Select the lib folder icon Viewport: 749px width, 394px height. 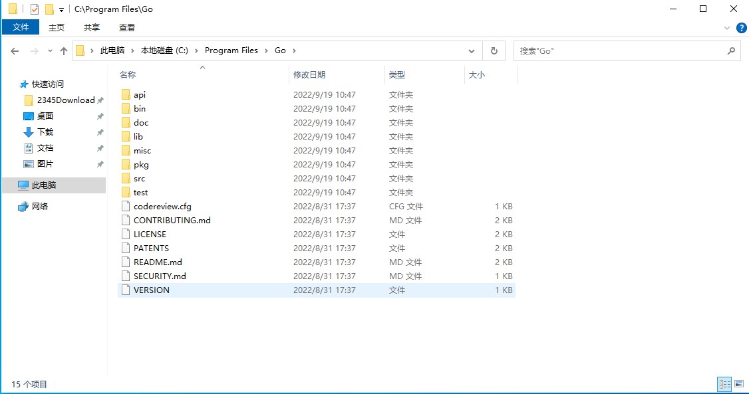pyautogui.click(x=126, y=136)
